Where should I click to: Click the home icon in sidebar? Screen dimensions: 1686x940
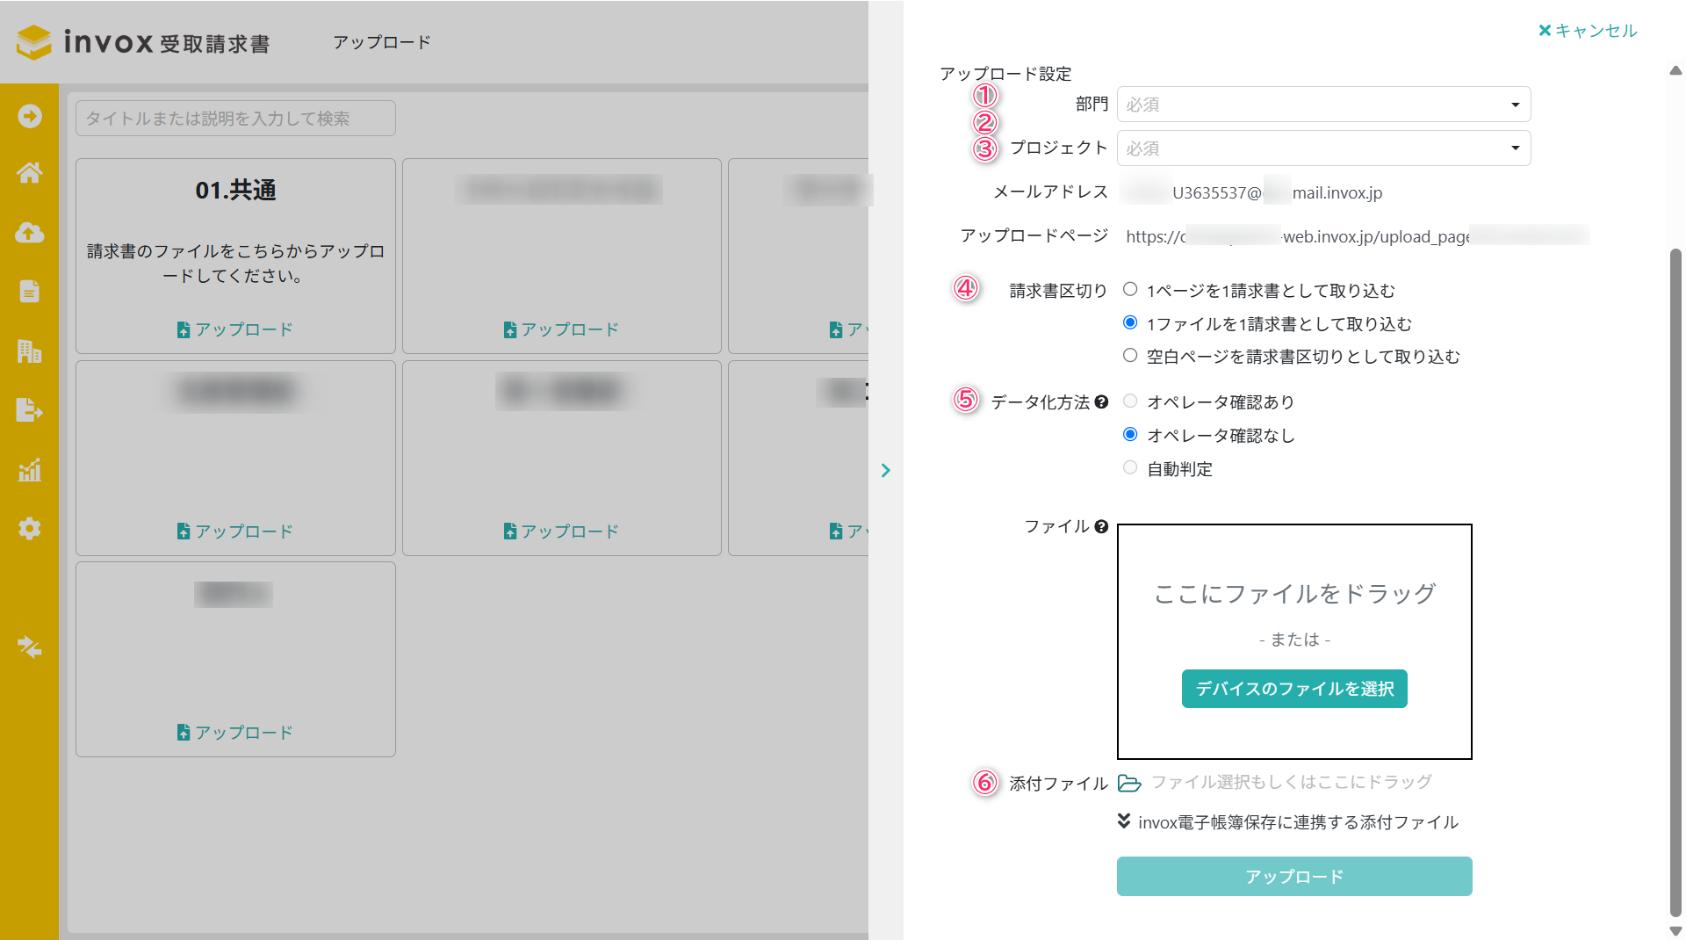click(30, 173)
